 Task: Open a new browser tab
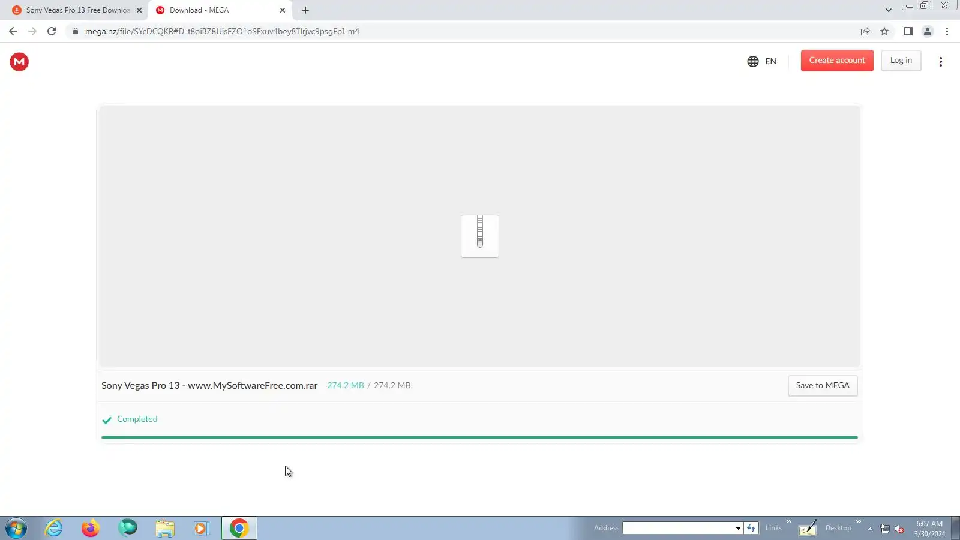click(305, 10)
